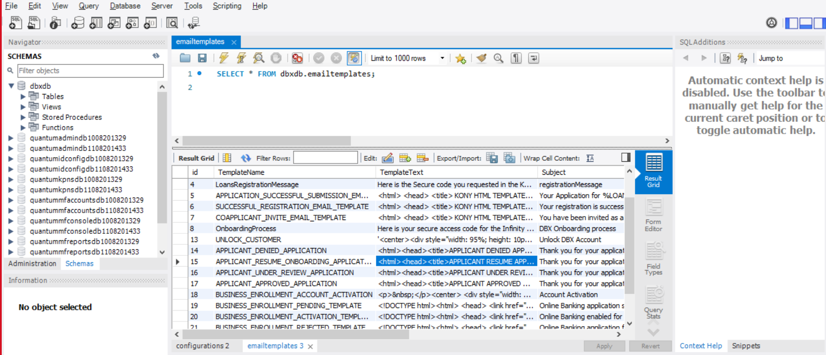Screen dimensions: 826x355
Task: Collapse the dbxdb schema tree
Action: (12, 86)
